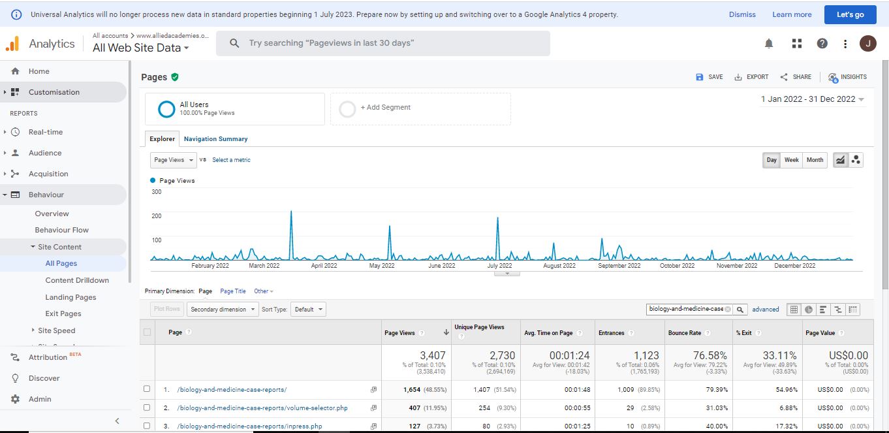Click the notifications bell icon

pyautogui.click(x=769, y=44)
